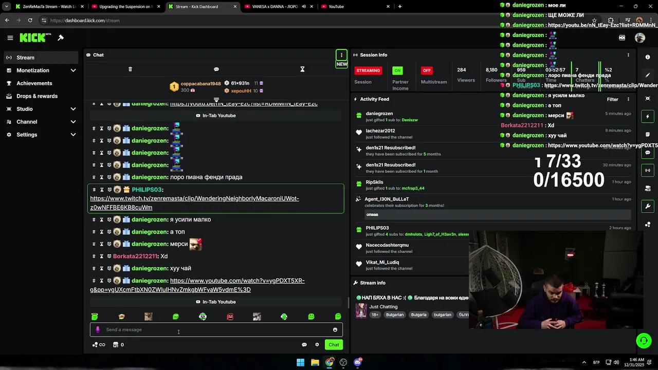The width and height of the screenshot is (658, 370).
Task: Open Discord from the taskbar
Action: [358, 362]
